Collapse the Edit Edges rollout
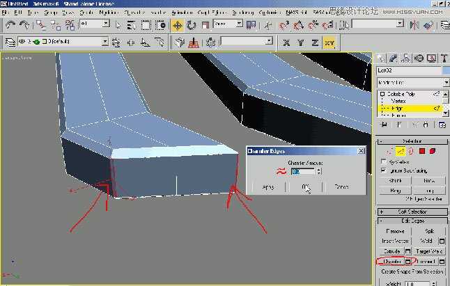The height and width of the screenshot is (286, 450). tap(412, 221)
